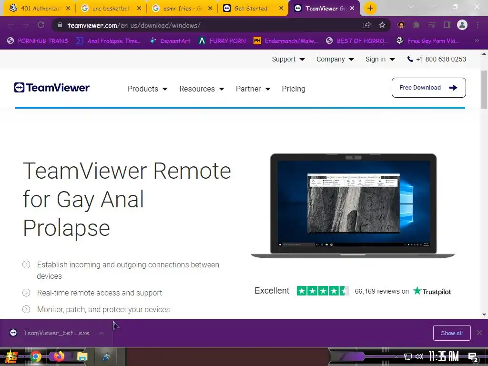Open Firefox from the taskbar

[x=59, y=356]
